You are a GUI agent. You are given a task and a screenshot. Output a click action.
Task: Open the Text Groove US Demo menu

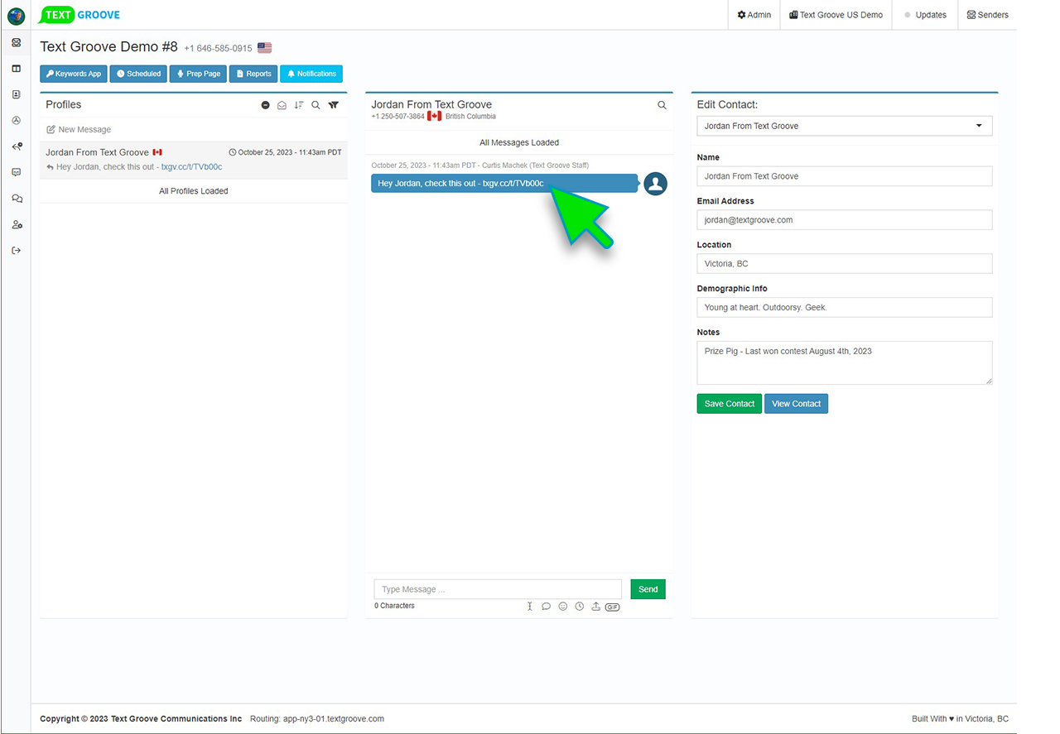tap(836, 15)
